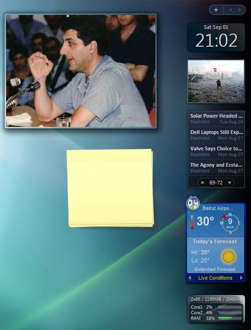Click CPU meter header 2x86 / 1190MB

click(216, 299)
